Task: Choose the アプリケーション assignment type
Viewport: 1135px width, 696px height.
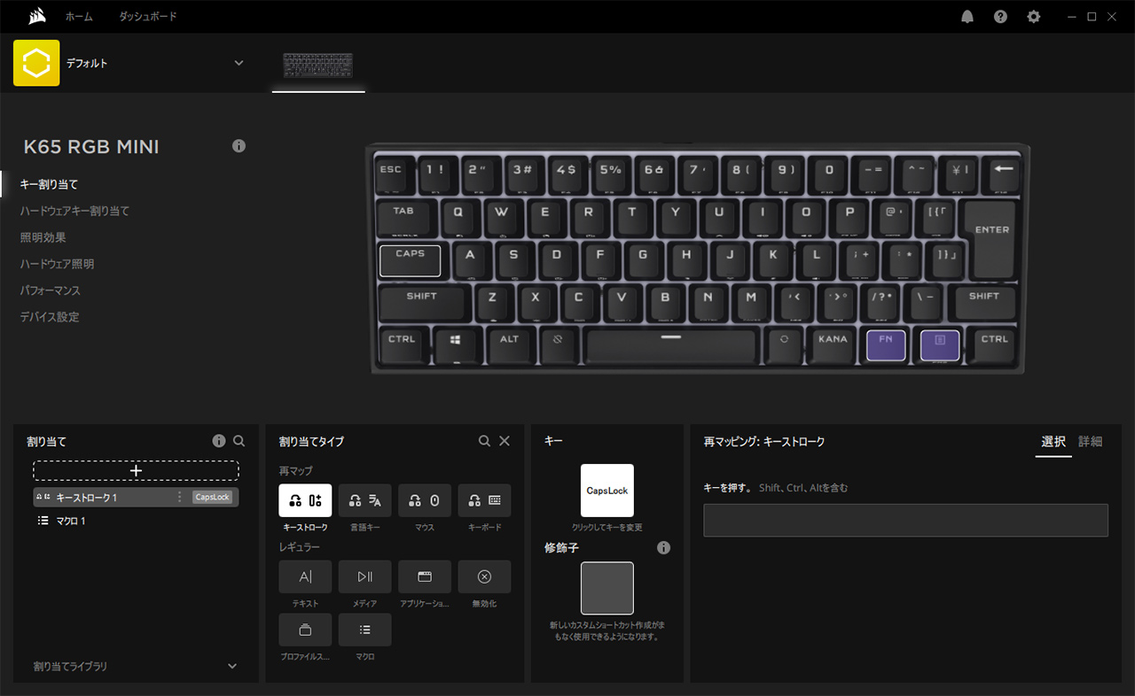Action: pos(425,576)
